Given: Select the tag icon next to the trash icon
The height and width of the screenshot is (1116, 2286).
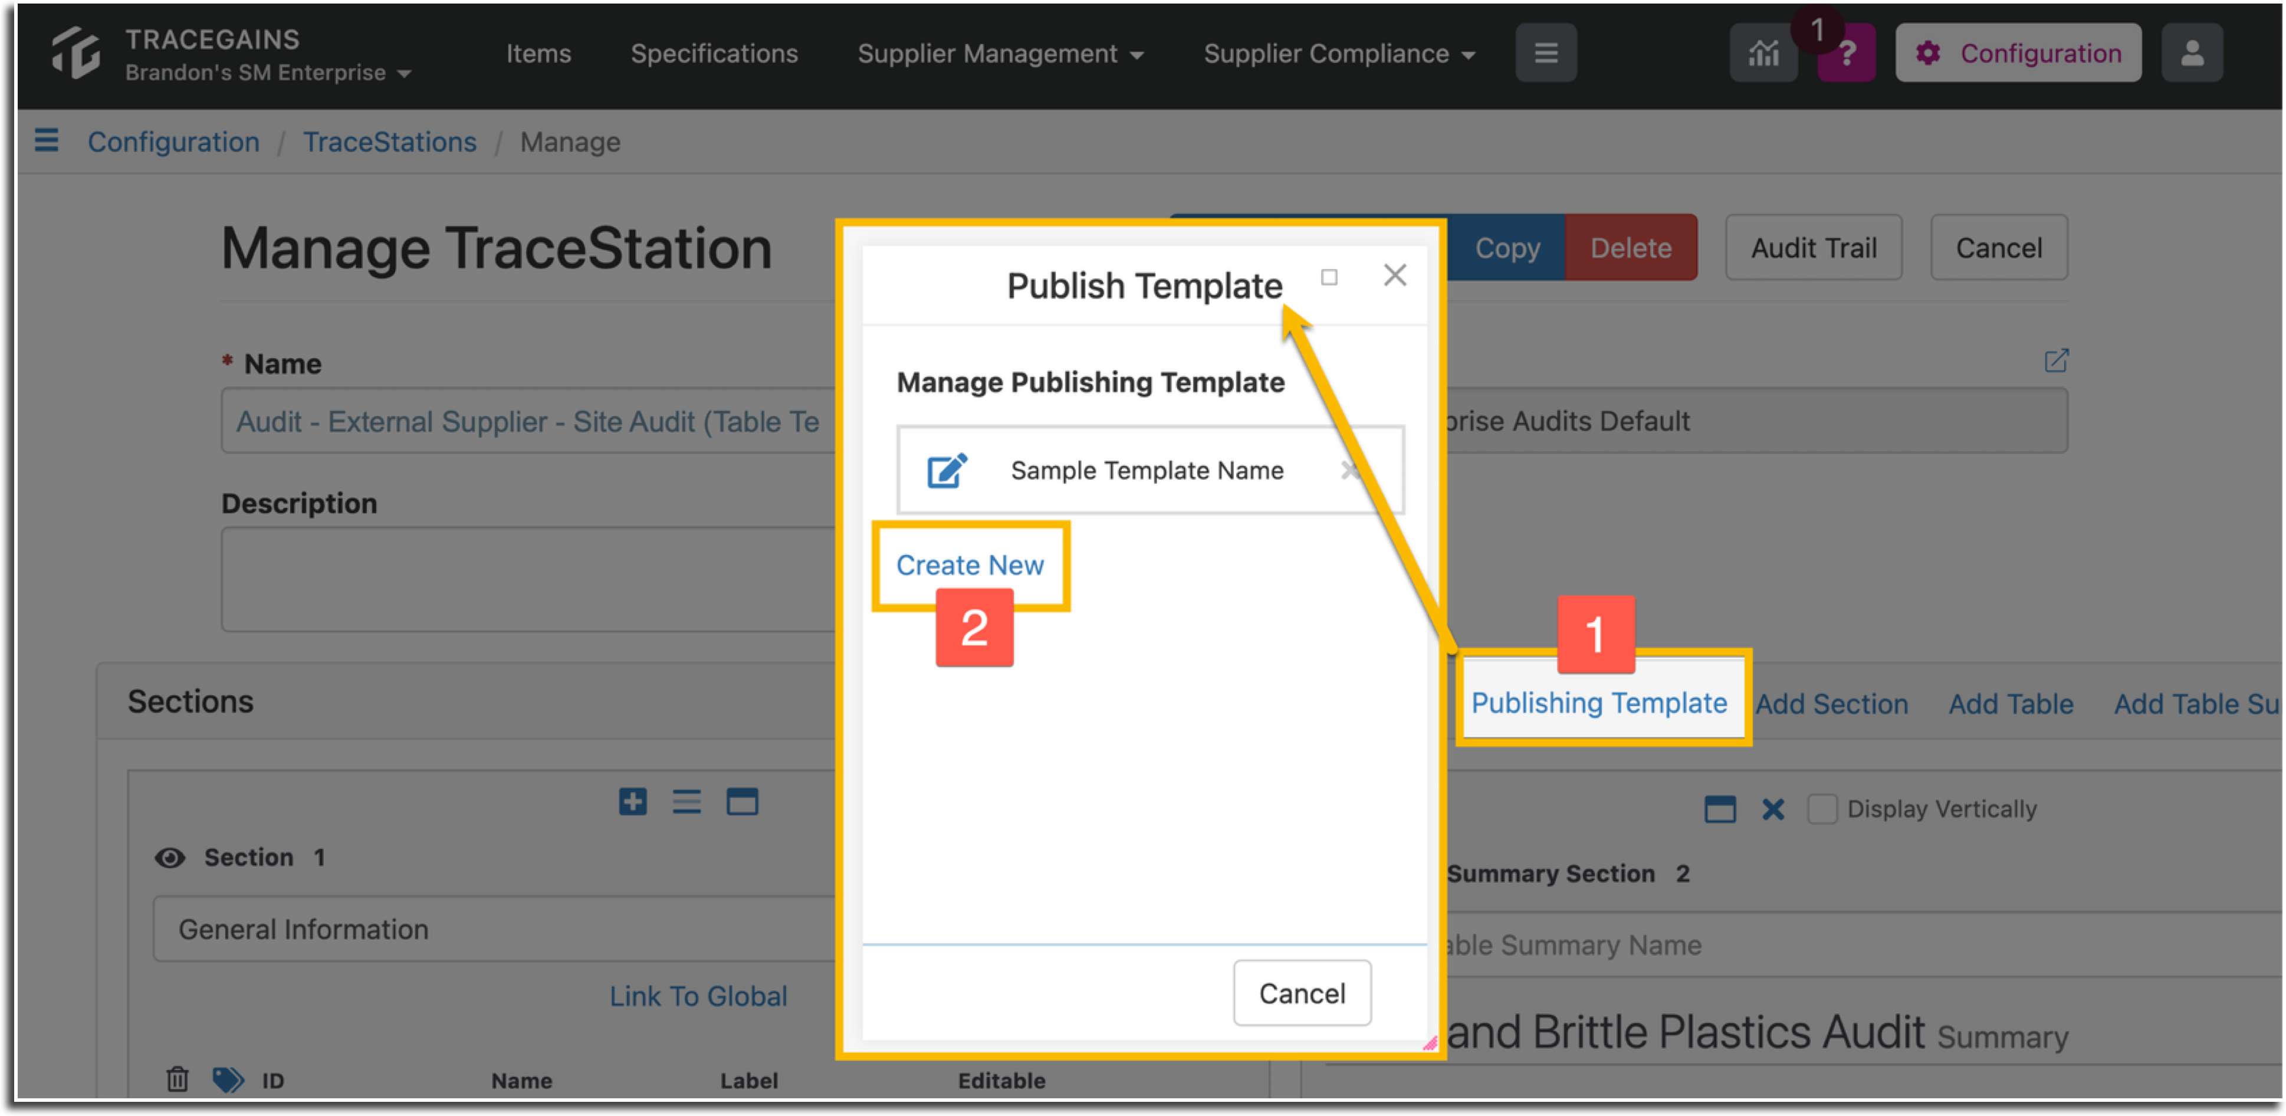Looking at the screenshot, I should coord(228,1079).
